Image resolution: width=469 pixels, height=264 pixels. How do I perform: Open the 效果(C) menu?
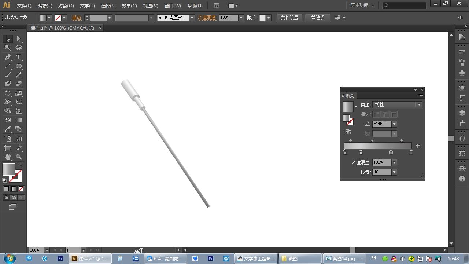coord(129,6)
